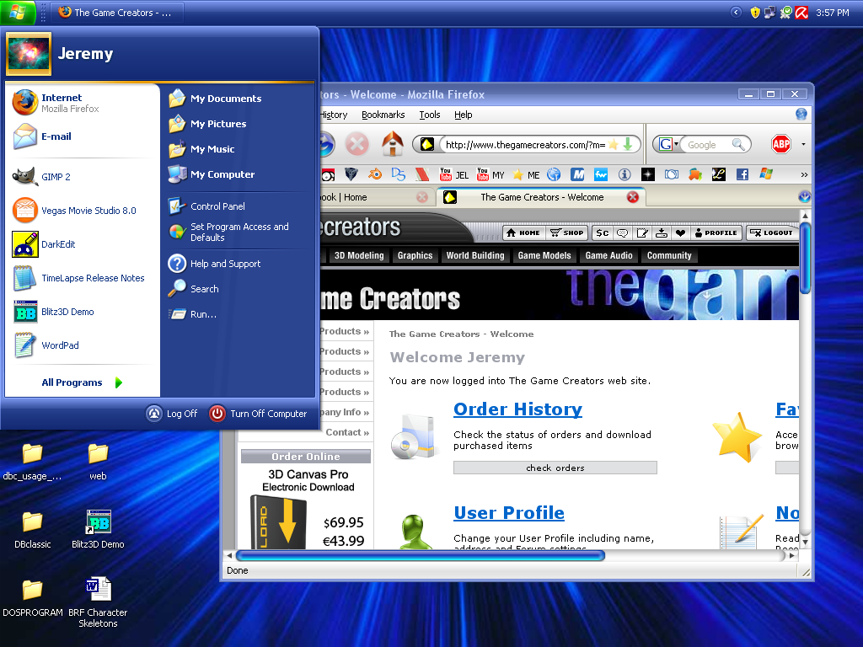Viewport: 863px width, 647px height.
Task: Bookmark this page with the star icon
Action: (x=614, y=145)
